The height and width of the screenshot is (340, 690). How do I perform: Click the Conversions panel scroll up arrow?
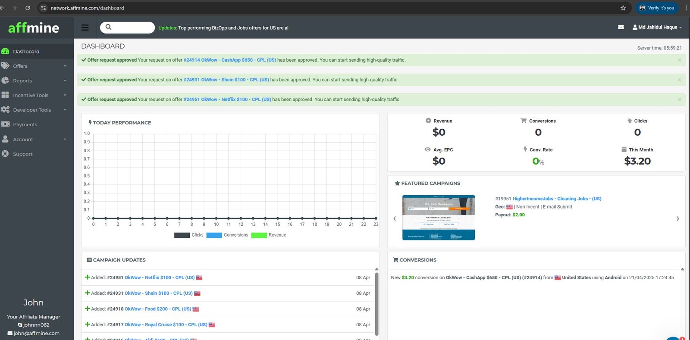coord(682,269)
